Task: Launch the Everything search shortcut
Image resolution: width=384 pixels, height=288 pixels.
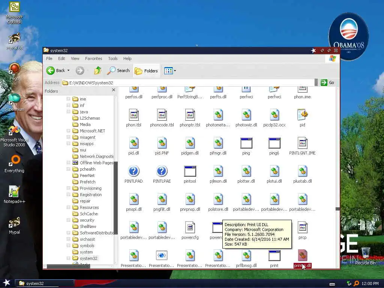Action: tap(14, 164)
